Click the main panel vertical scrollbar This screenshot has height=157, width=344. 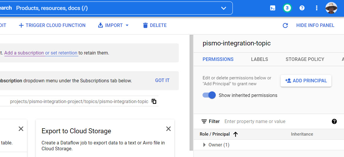[191, 92]
